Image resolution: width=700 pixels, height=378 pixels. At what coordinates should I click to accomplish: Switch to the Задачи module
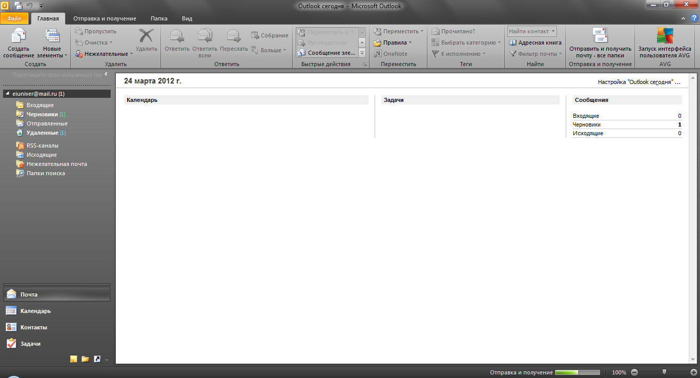[57, 344]
